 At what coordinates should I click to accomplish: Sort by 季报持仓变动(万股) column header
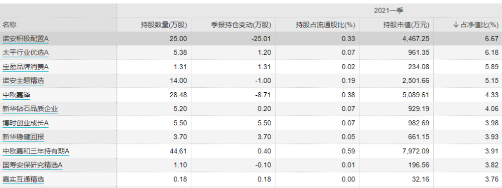pyautogui.click(x=241, y=25)
